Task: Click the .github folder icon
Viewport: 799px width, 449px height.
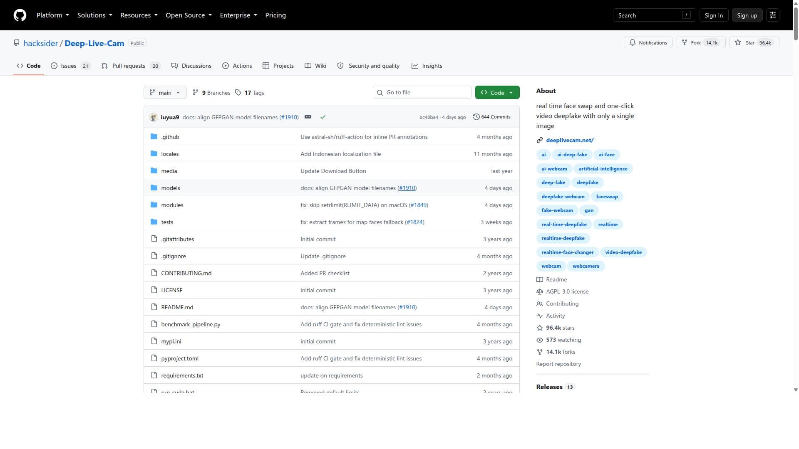Action: (154, 137)
